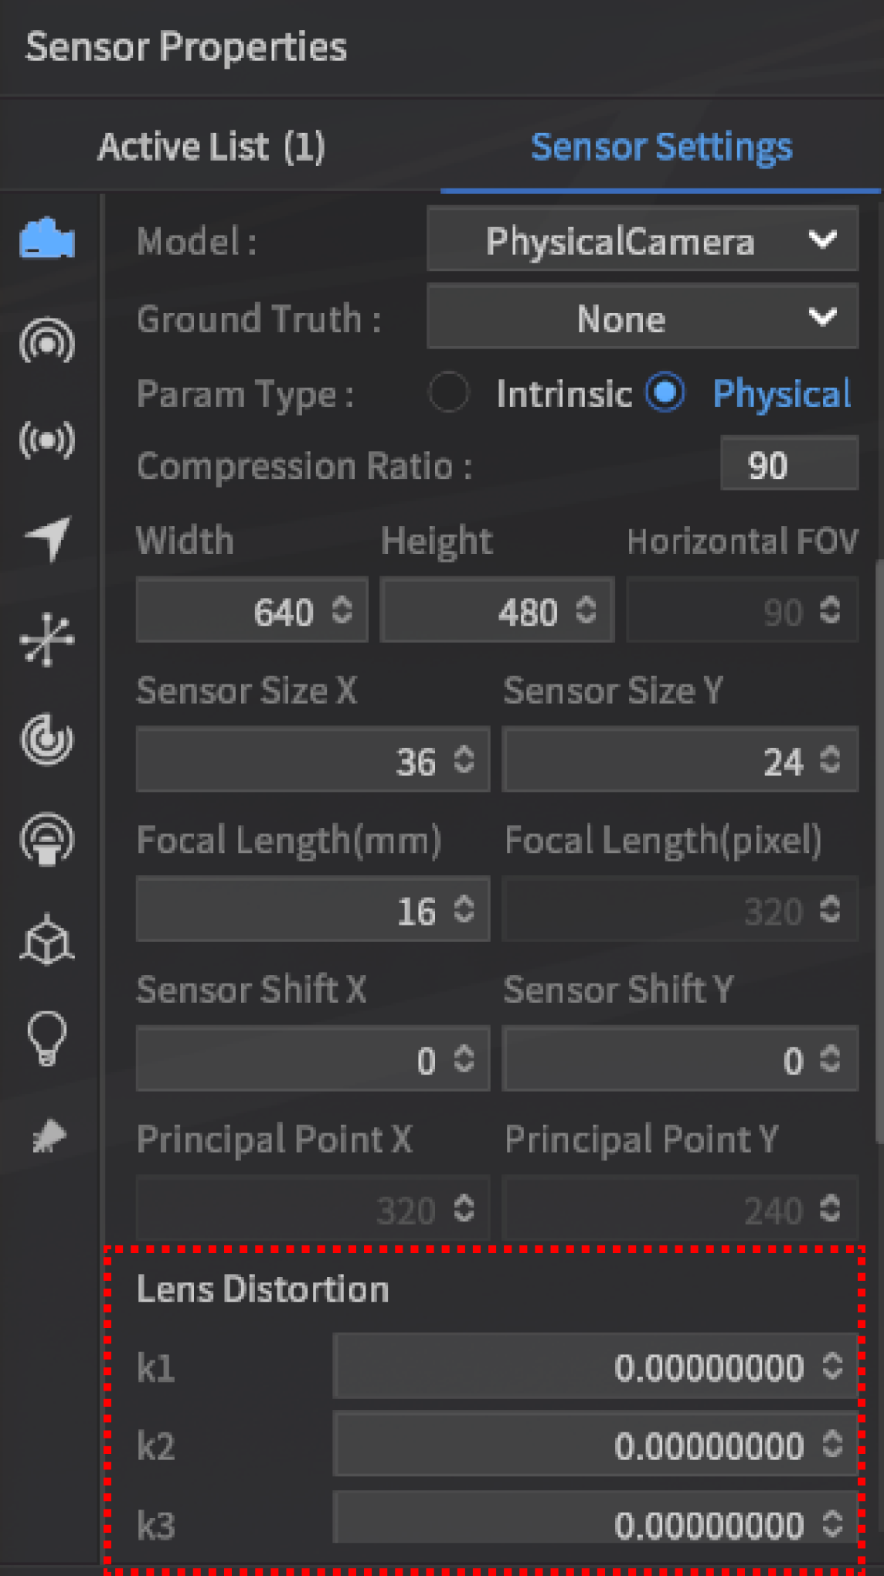
Task: Open the Model dropdown showing PhysicalCamera
Action: coord(641,240)
